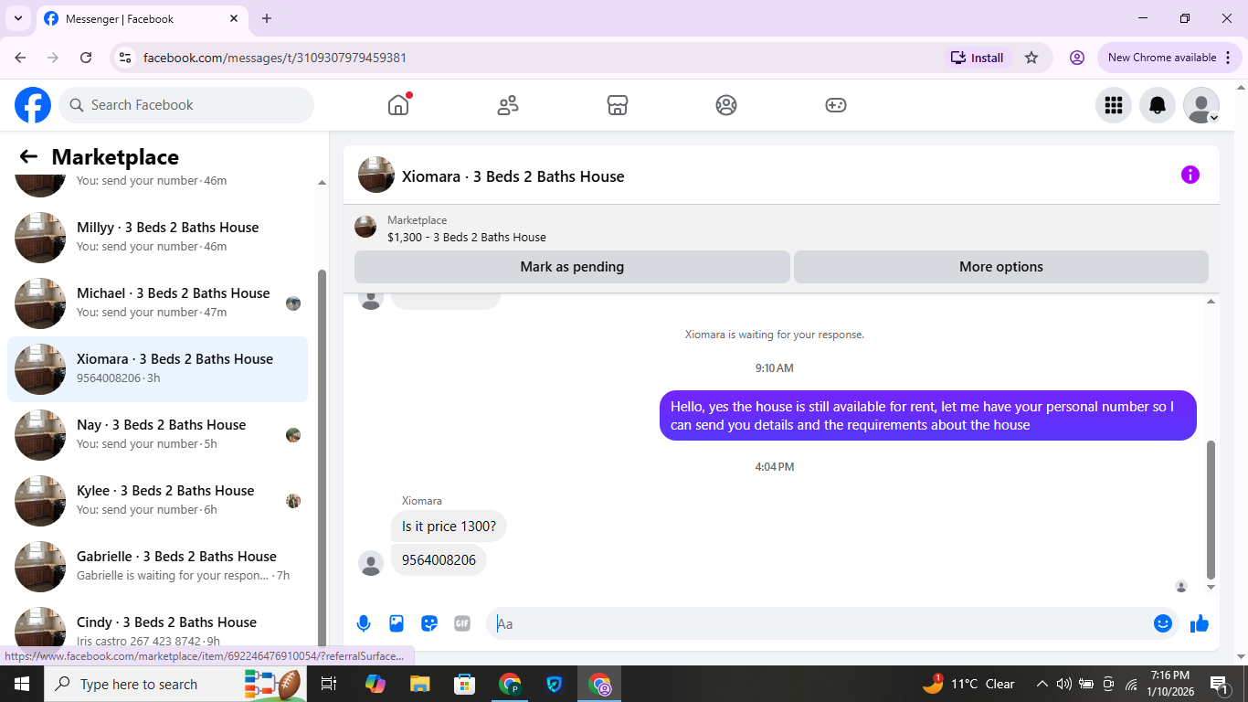
Task: Choose a sticker icon
Action: (x=429, y=623)
